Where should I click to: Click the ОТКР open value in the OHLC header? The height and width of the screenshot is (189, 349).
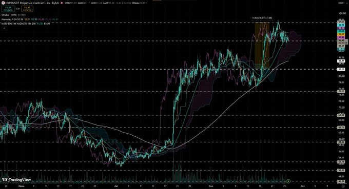[x=71, y=3]
